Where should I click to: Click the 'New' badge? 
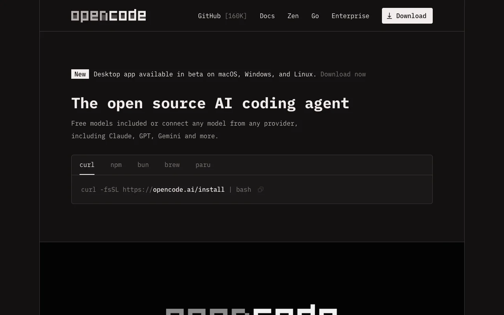pyautogui.click(x=80, y=74)
